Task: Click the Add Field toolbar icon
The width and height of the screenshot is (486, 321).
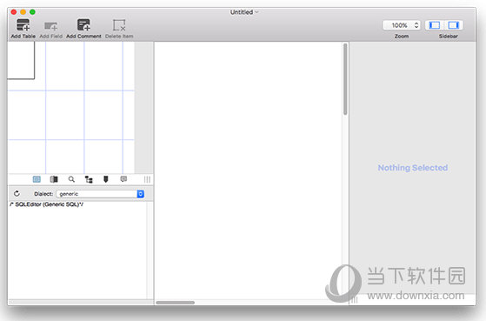Action: click(x=51, y=26)
